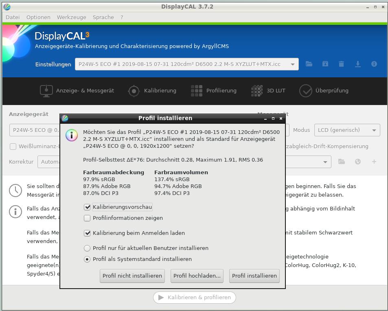The height and width of the screenshot is (311, 388).
Task: Click the Profil installieren button
Action: point(254,276)
